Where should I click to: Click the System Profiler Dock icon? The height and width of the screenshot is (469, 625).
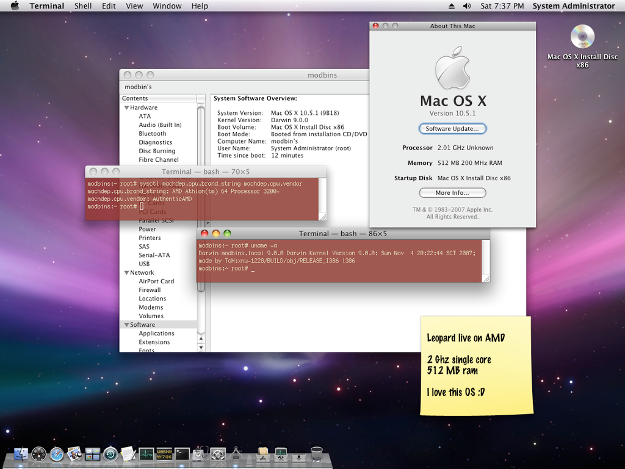click(236, 454)
